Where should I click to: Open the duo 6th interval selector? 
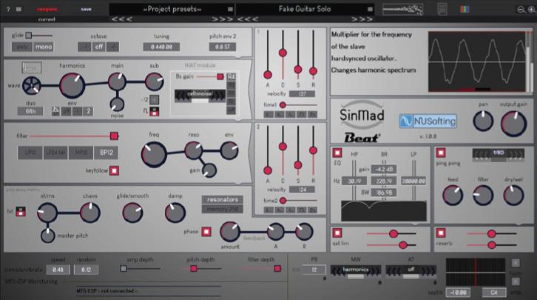30,111
